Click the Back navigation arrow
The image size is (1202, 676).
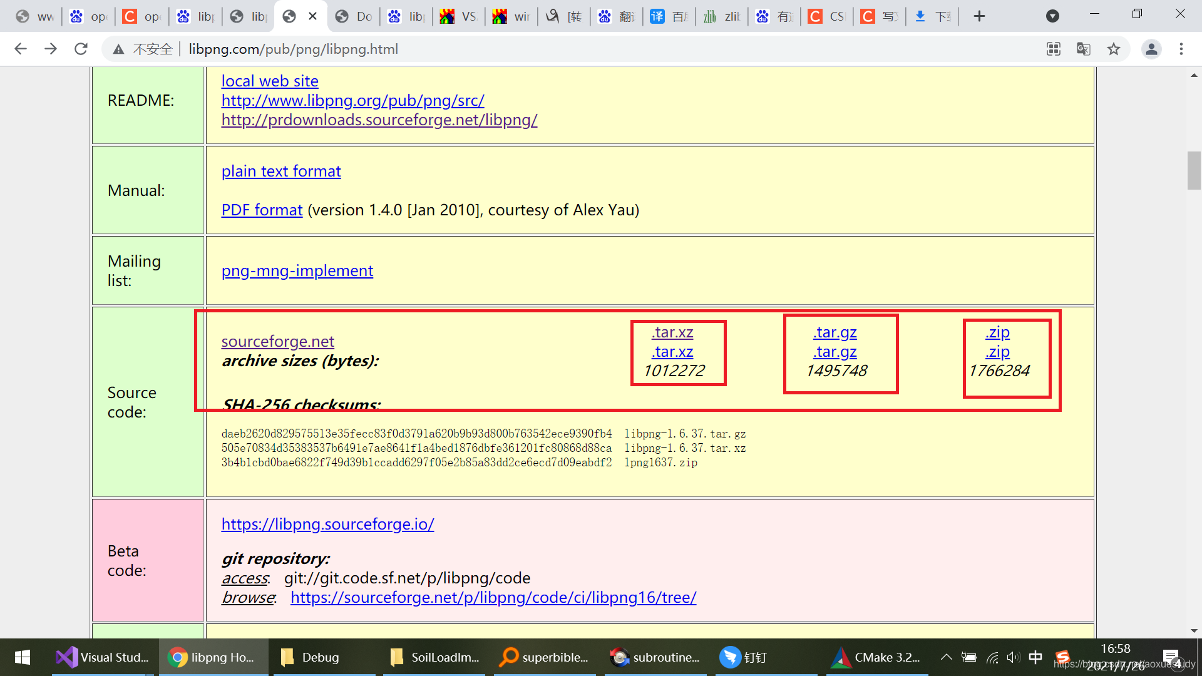21,49
